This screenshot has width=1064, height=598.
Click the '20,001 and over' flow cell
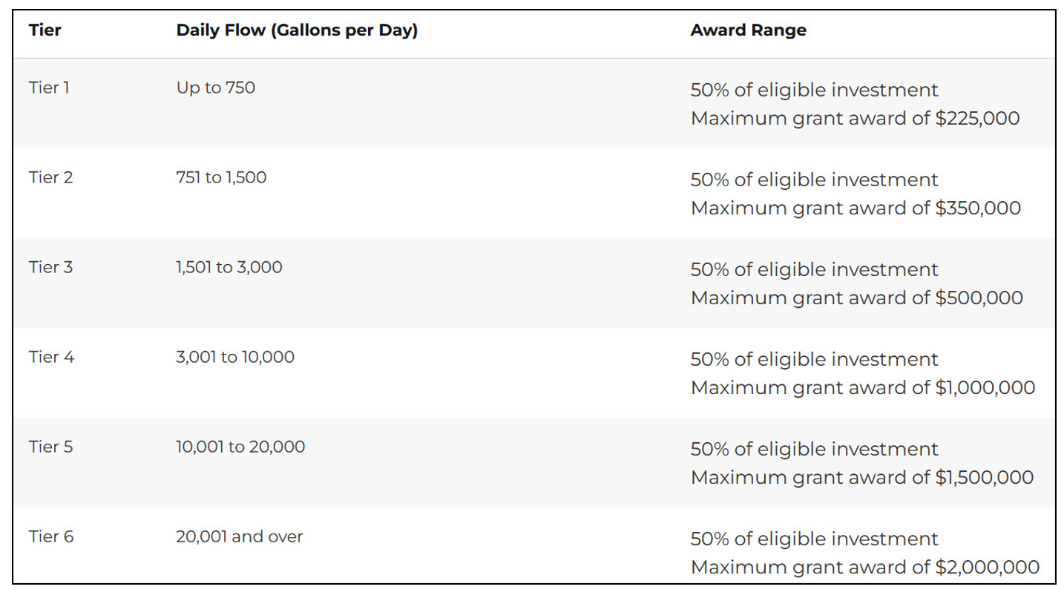tap(240, 536)
